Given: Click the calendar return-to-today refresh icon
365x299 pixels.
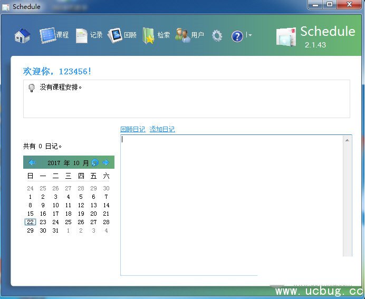Looking at the screenshot, I should (x=95, y=162).
